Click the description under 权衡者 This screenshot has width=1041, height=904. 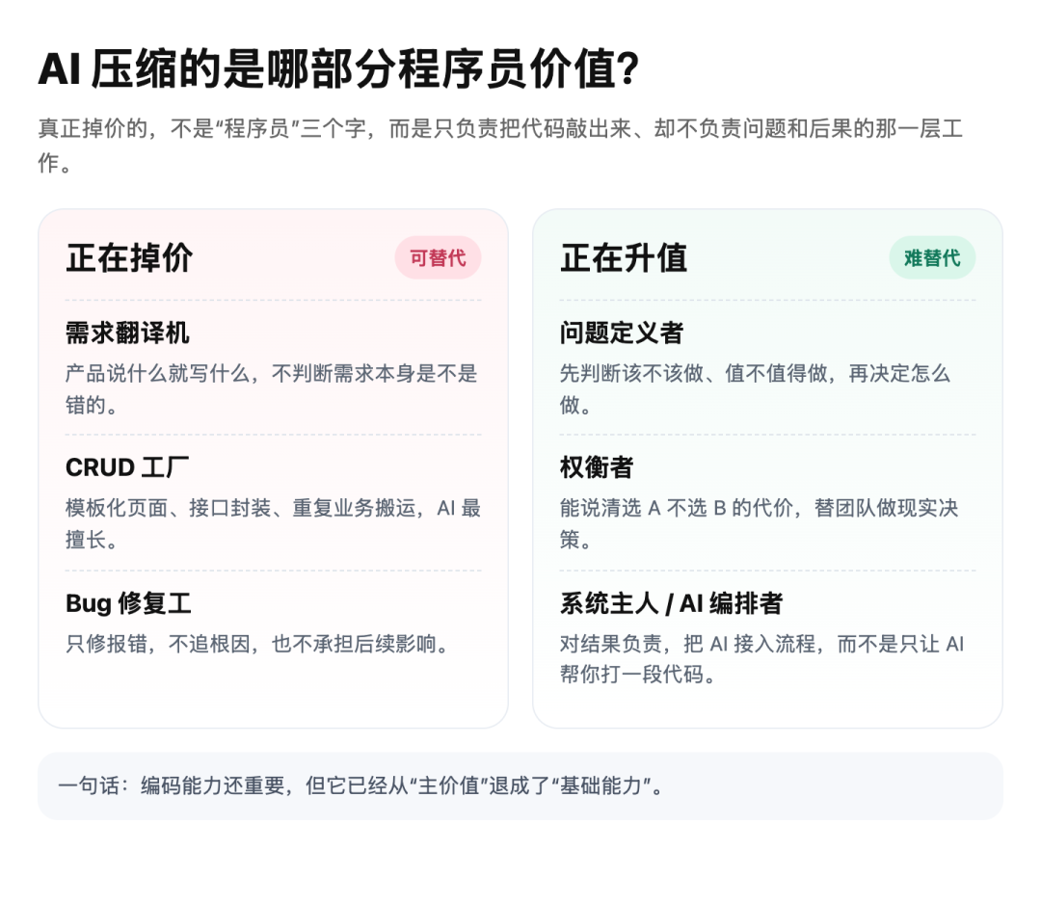pyautogui.click(x=759, y=523)
